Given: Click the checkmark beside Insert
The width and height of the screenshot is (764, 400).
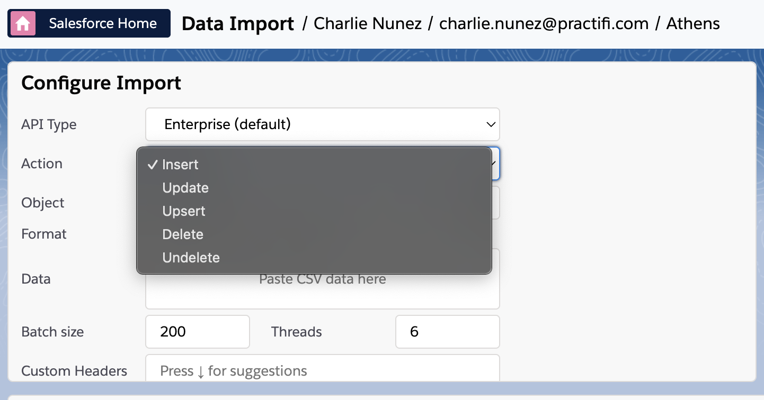Looking at the screenshot, I should click(x=153, y=165).
